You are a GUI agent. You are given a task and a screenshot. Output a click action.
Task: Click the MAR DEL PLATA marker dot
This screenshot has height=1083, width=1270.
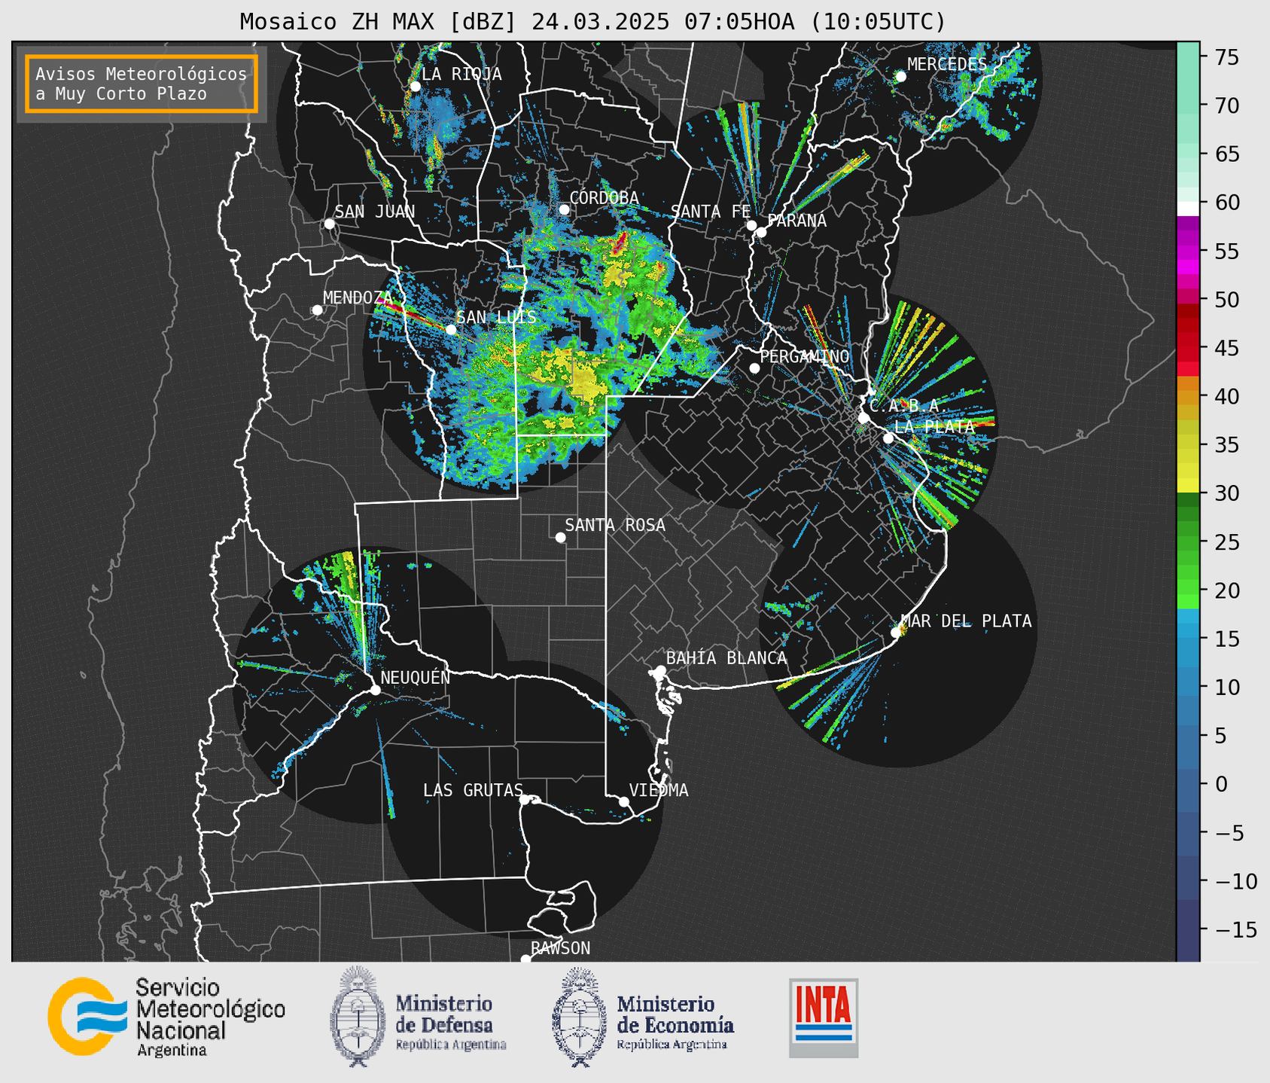[x=896, y=633]
